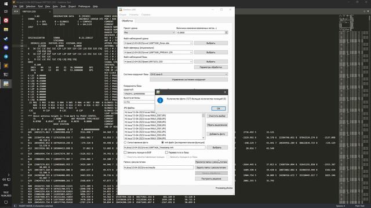The height and width of the screenshot is (208, 371).
Task: Select the mrk file radio button
Action: point(162,143)
